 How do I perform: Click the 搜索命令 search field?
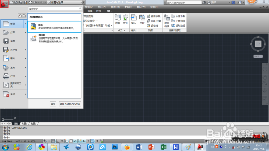[x=54, y=9]
